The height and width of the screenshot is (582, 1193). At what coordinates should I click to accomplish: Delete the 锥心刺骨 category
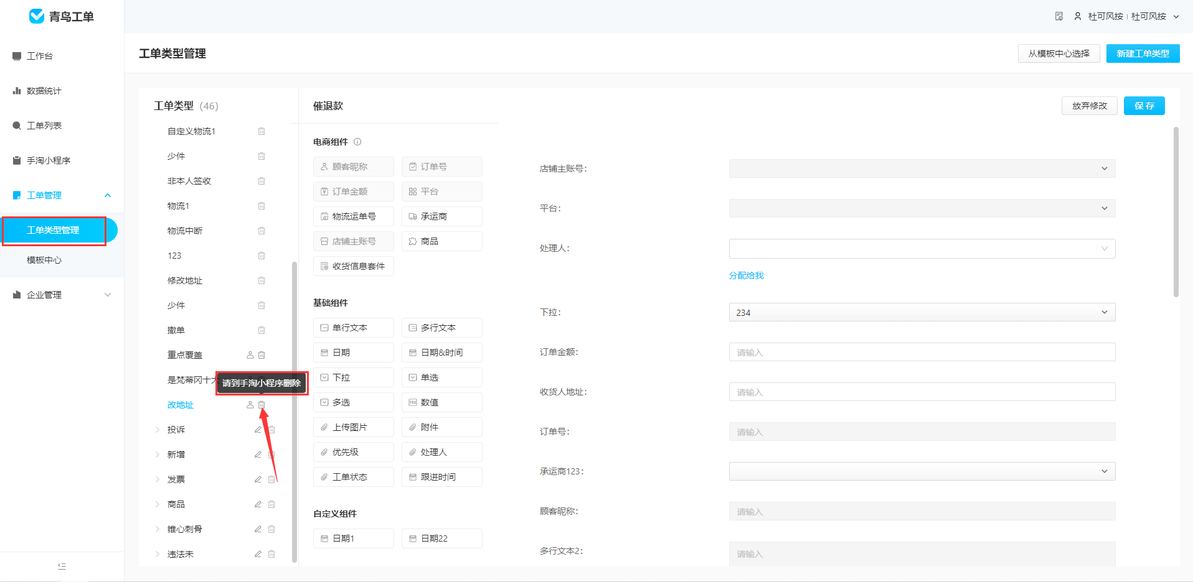271,529
